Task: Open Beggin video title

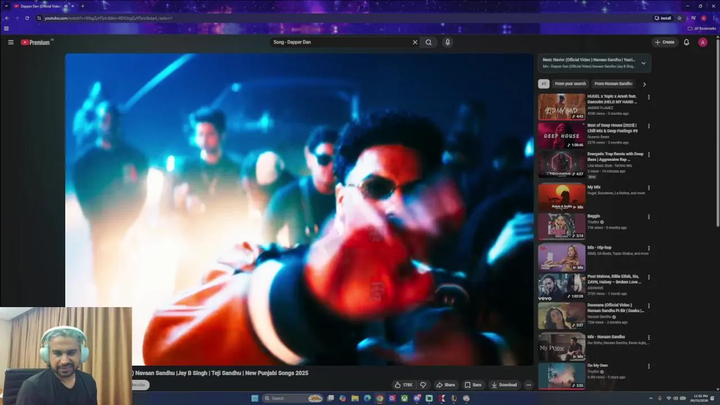Action: coord(593,216)
